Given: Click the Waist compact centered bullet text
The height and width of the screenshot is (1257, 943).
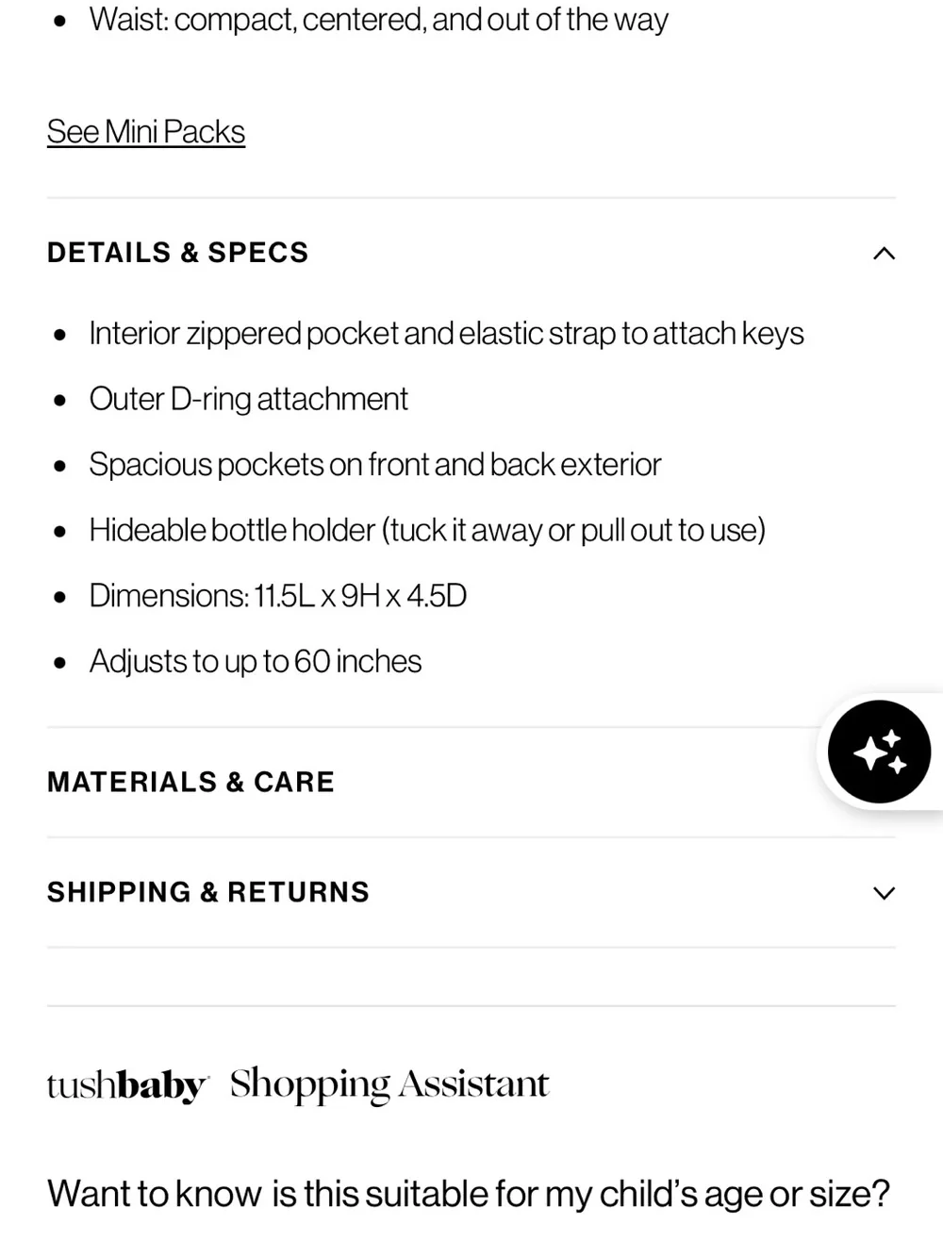Looking at the screenshot, I should click(379, 20).
